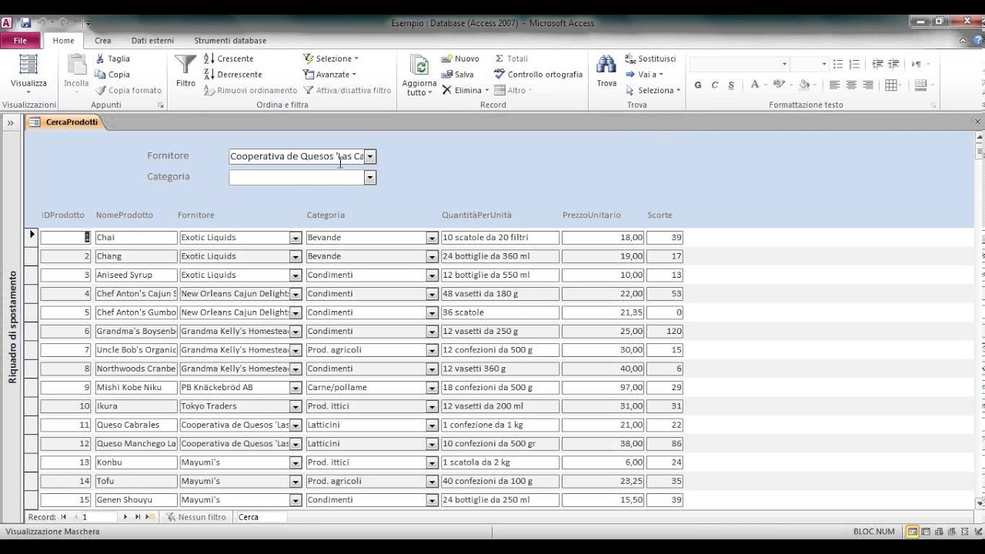Click the vertical scrollbar down arrow
The height and width of the screenshot is (554, 985).
pos(979,503)
